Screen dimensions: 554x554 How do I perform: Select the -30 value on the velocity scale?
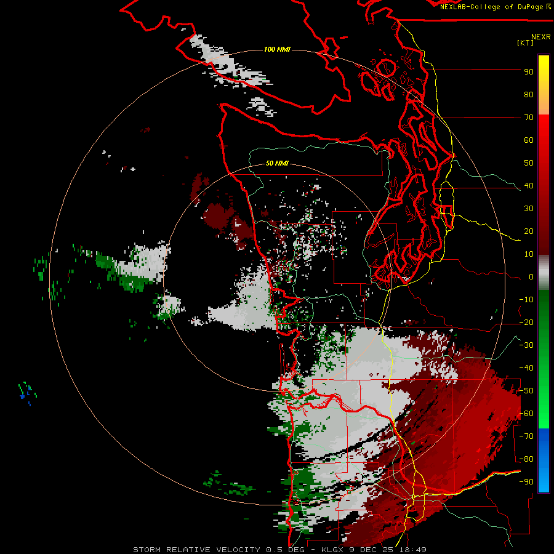point(526,345)
